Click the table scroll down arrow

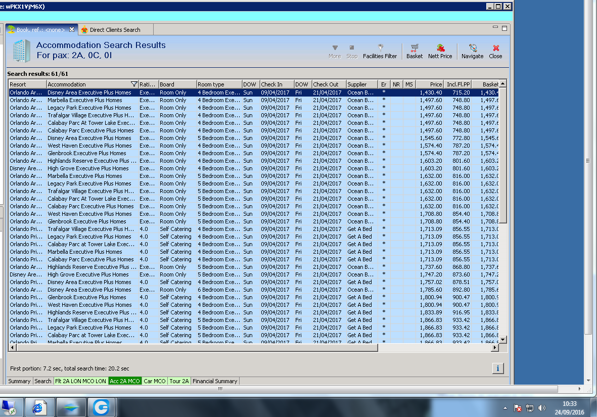click(502, 339)
